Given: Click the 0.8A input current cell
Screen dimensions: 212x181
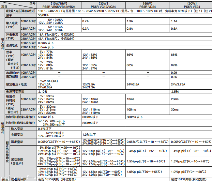Looking at the screenshot, I should 147,29.
